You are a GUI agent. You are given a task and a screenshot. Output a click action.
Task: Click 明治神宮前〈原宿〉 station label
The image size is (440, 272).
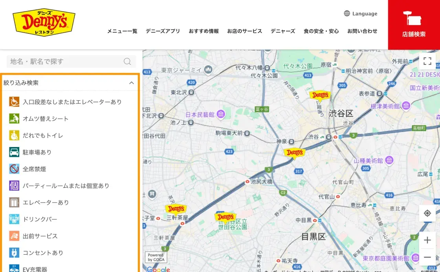pos(369,71)
